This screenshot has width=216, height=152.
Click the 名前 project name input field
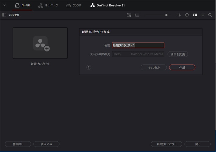tap(138, 45)
